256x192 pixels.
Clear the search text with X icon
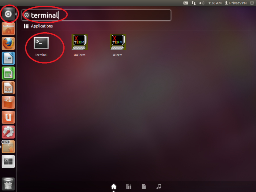pos(27,15)
